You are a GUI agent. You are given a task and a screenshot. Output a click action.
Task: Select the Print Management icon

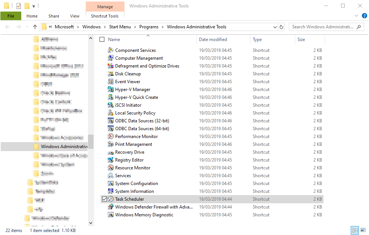pyautogui.click(x=111, y=144)
